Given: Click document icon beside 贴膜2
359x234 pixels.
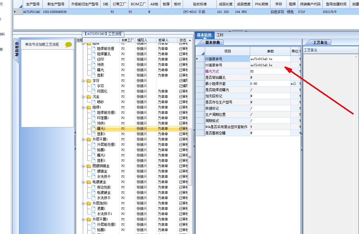Looking at the screenshot, I should pos(93,230).
